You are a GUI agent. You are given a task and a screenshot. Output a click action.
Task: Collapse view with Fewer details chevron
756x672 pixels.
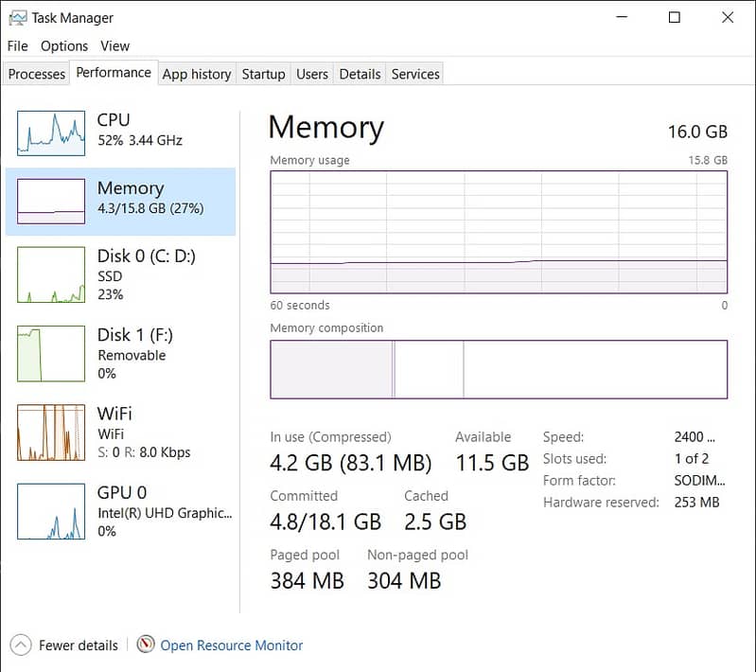[21, 645]
